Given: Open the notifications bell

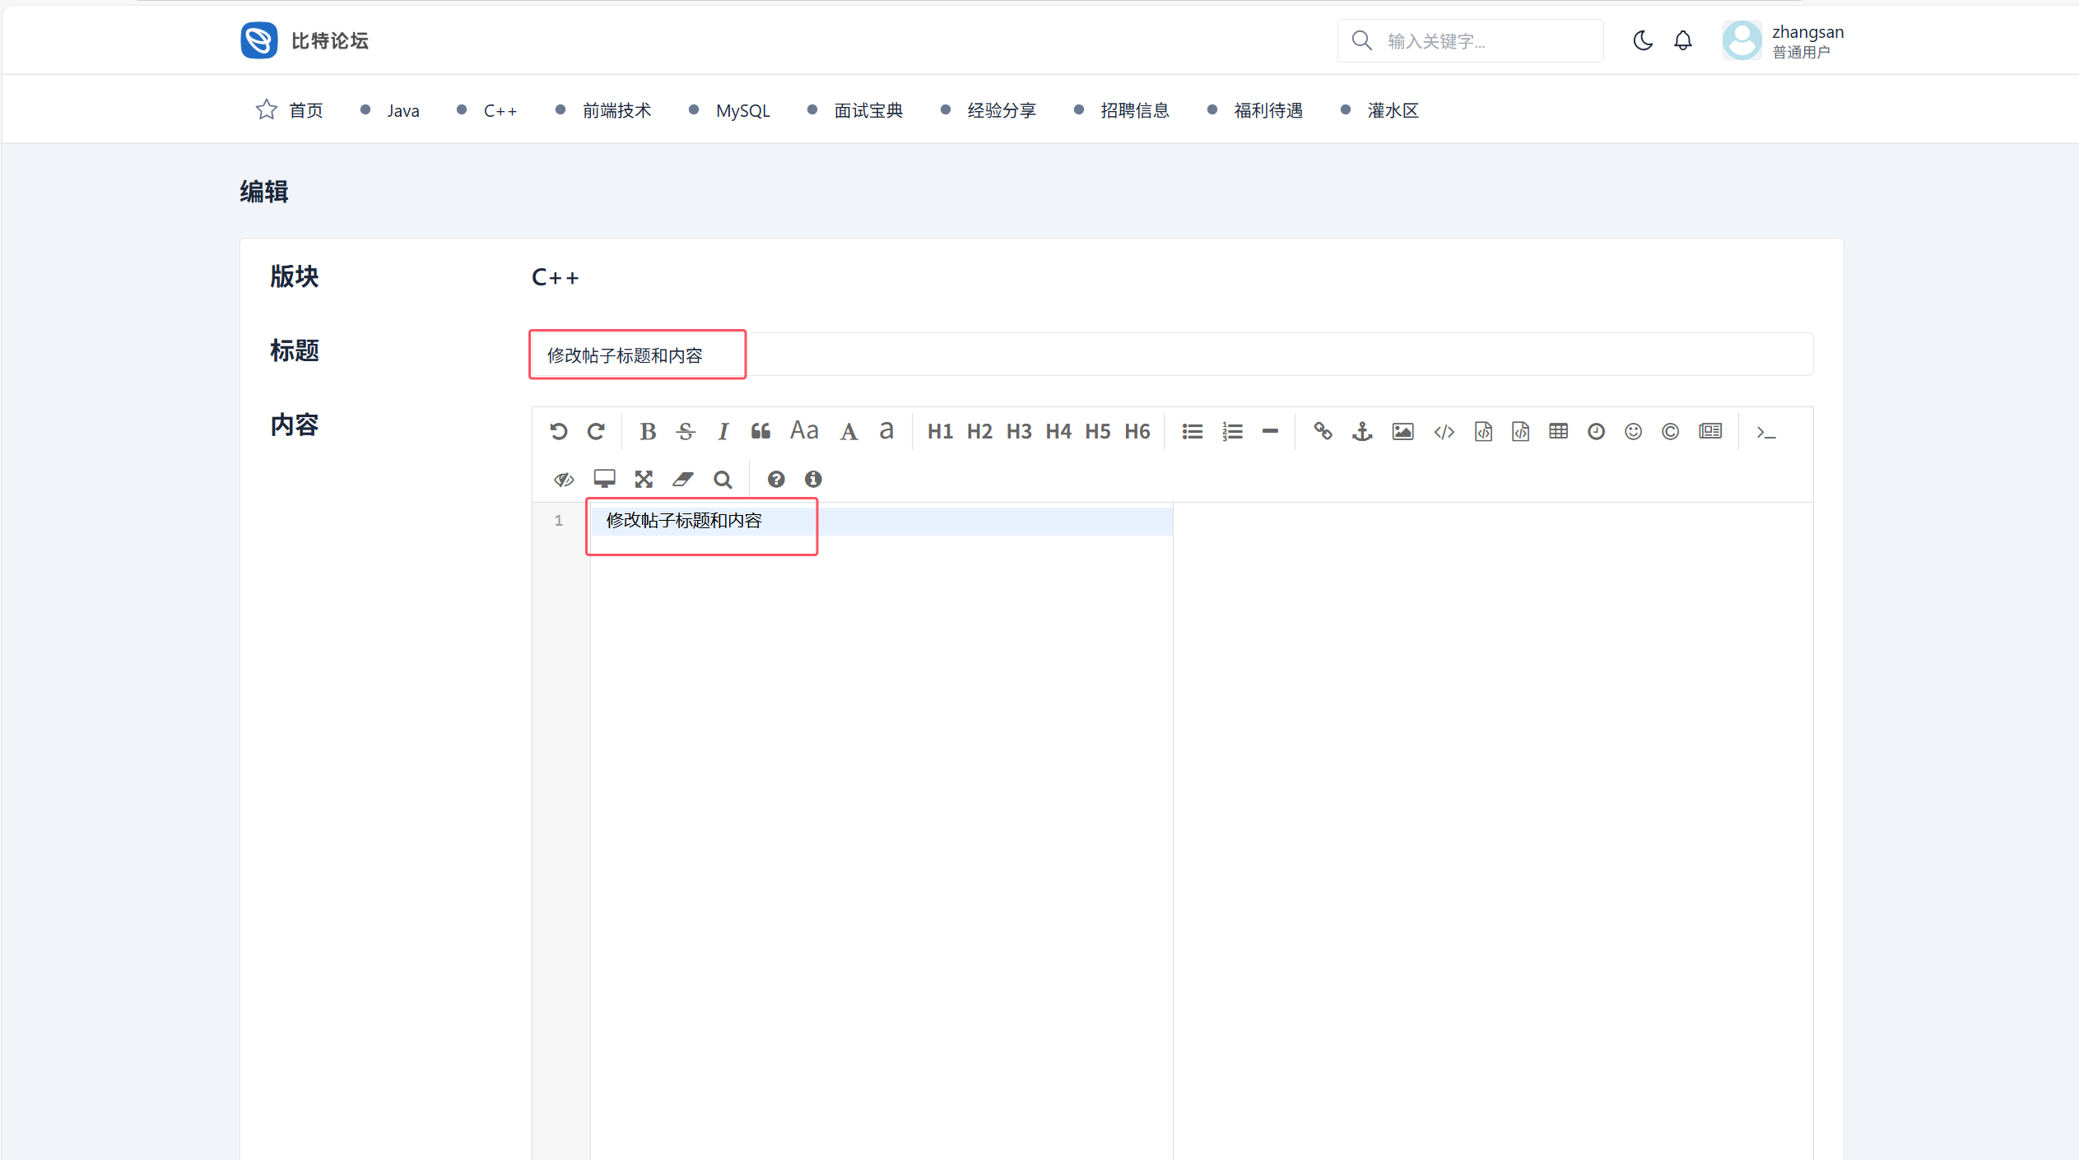Looking at the screenshot, I should [x=1683, y=40].
